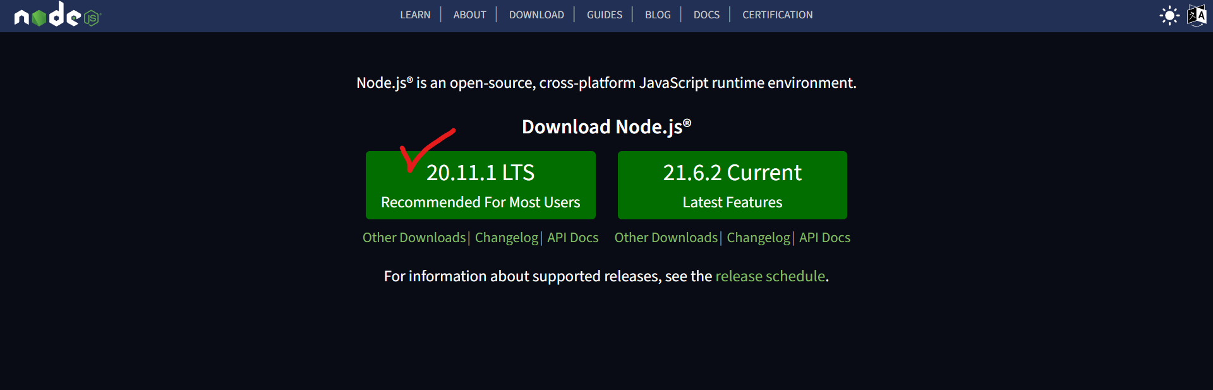Viewport: 1213px width, 390px height.
Task: Toggle the light/dark theme sun icon
Action: point(1169,15)
